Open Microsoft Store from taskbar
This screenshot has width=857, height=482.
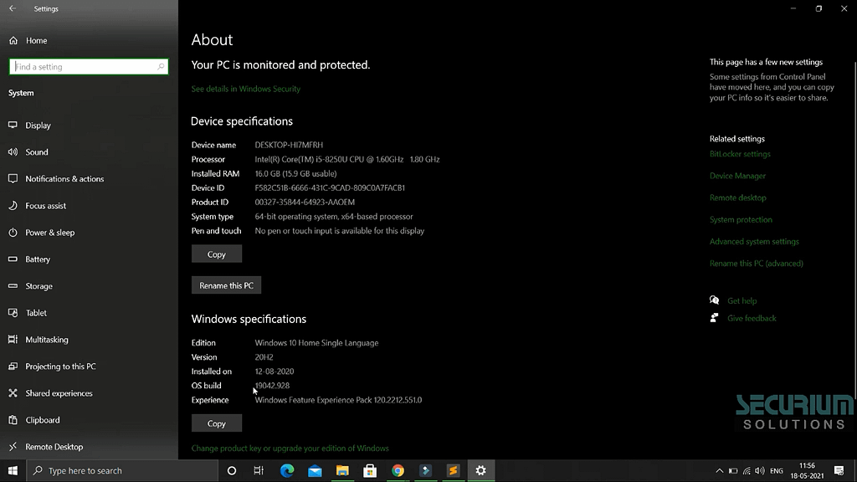pyautogui.click(x=370, y=470)
